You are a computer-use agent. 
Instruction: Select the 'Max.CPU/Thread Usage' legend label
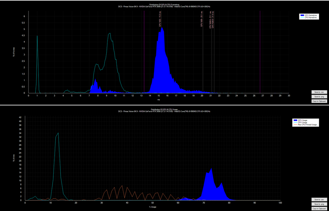307,125
